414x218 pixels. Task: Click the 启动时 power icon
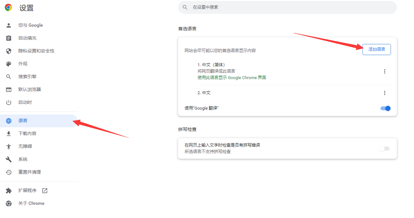8,102
